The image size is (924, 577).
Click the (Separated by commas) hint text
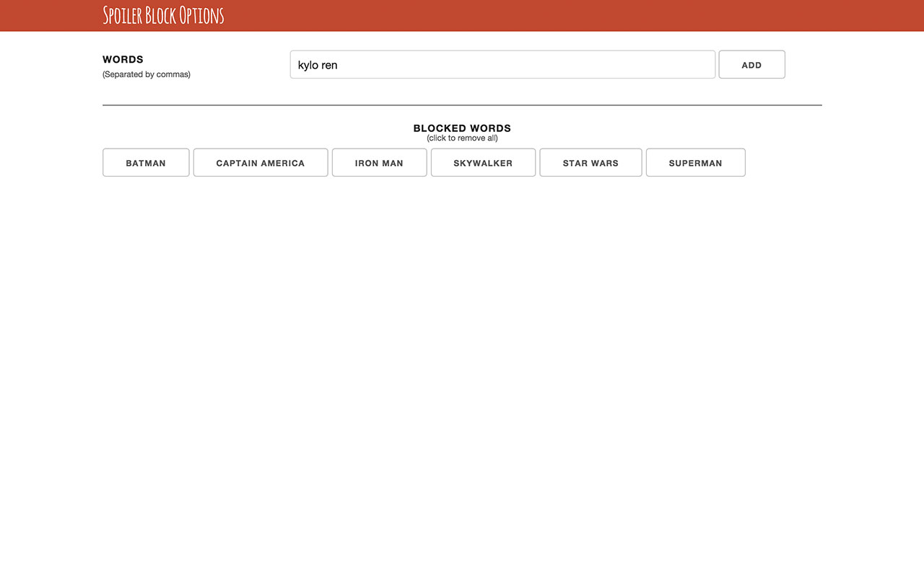(147, 74)
